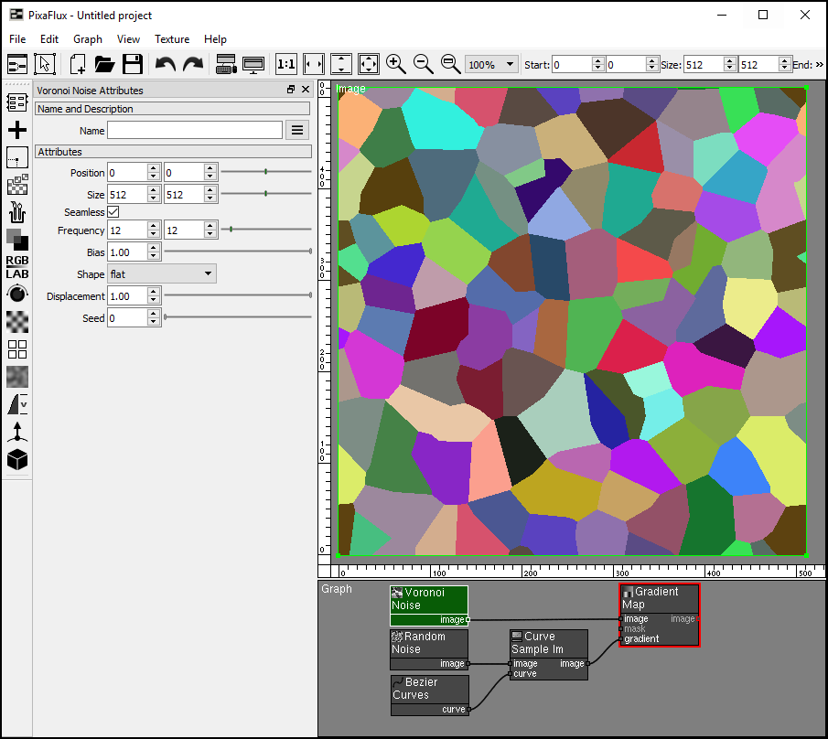
Task: Float the Voronoi Noise Attributes panel
Action: point(291,90)
